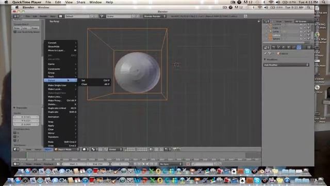
Task: Jump to first frame in timeline
Action: click(135, 164)
